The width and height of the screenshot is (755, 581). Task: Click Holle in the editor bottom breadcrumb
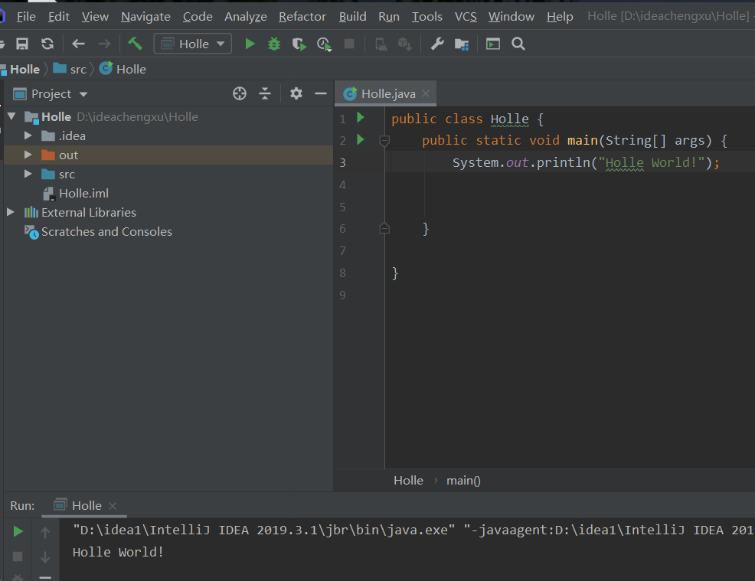408,481
